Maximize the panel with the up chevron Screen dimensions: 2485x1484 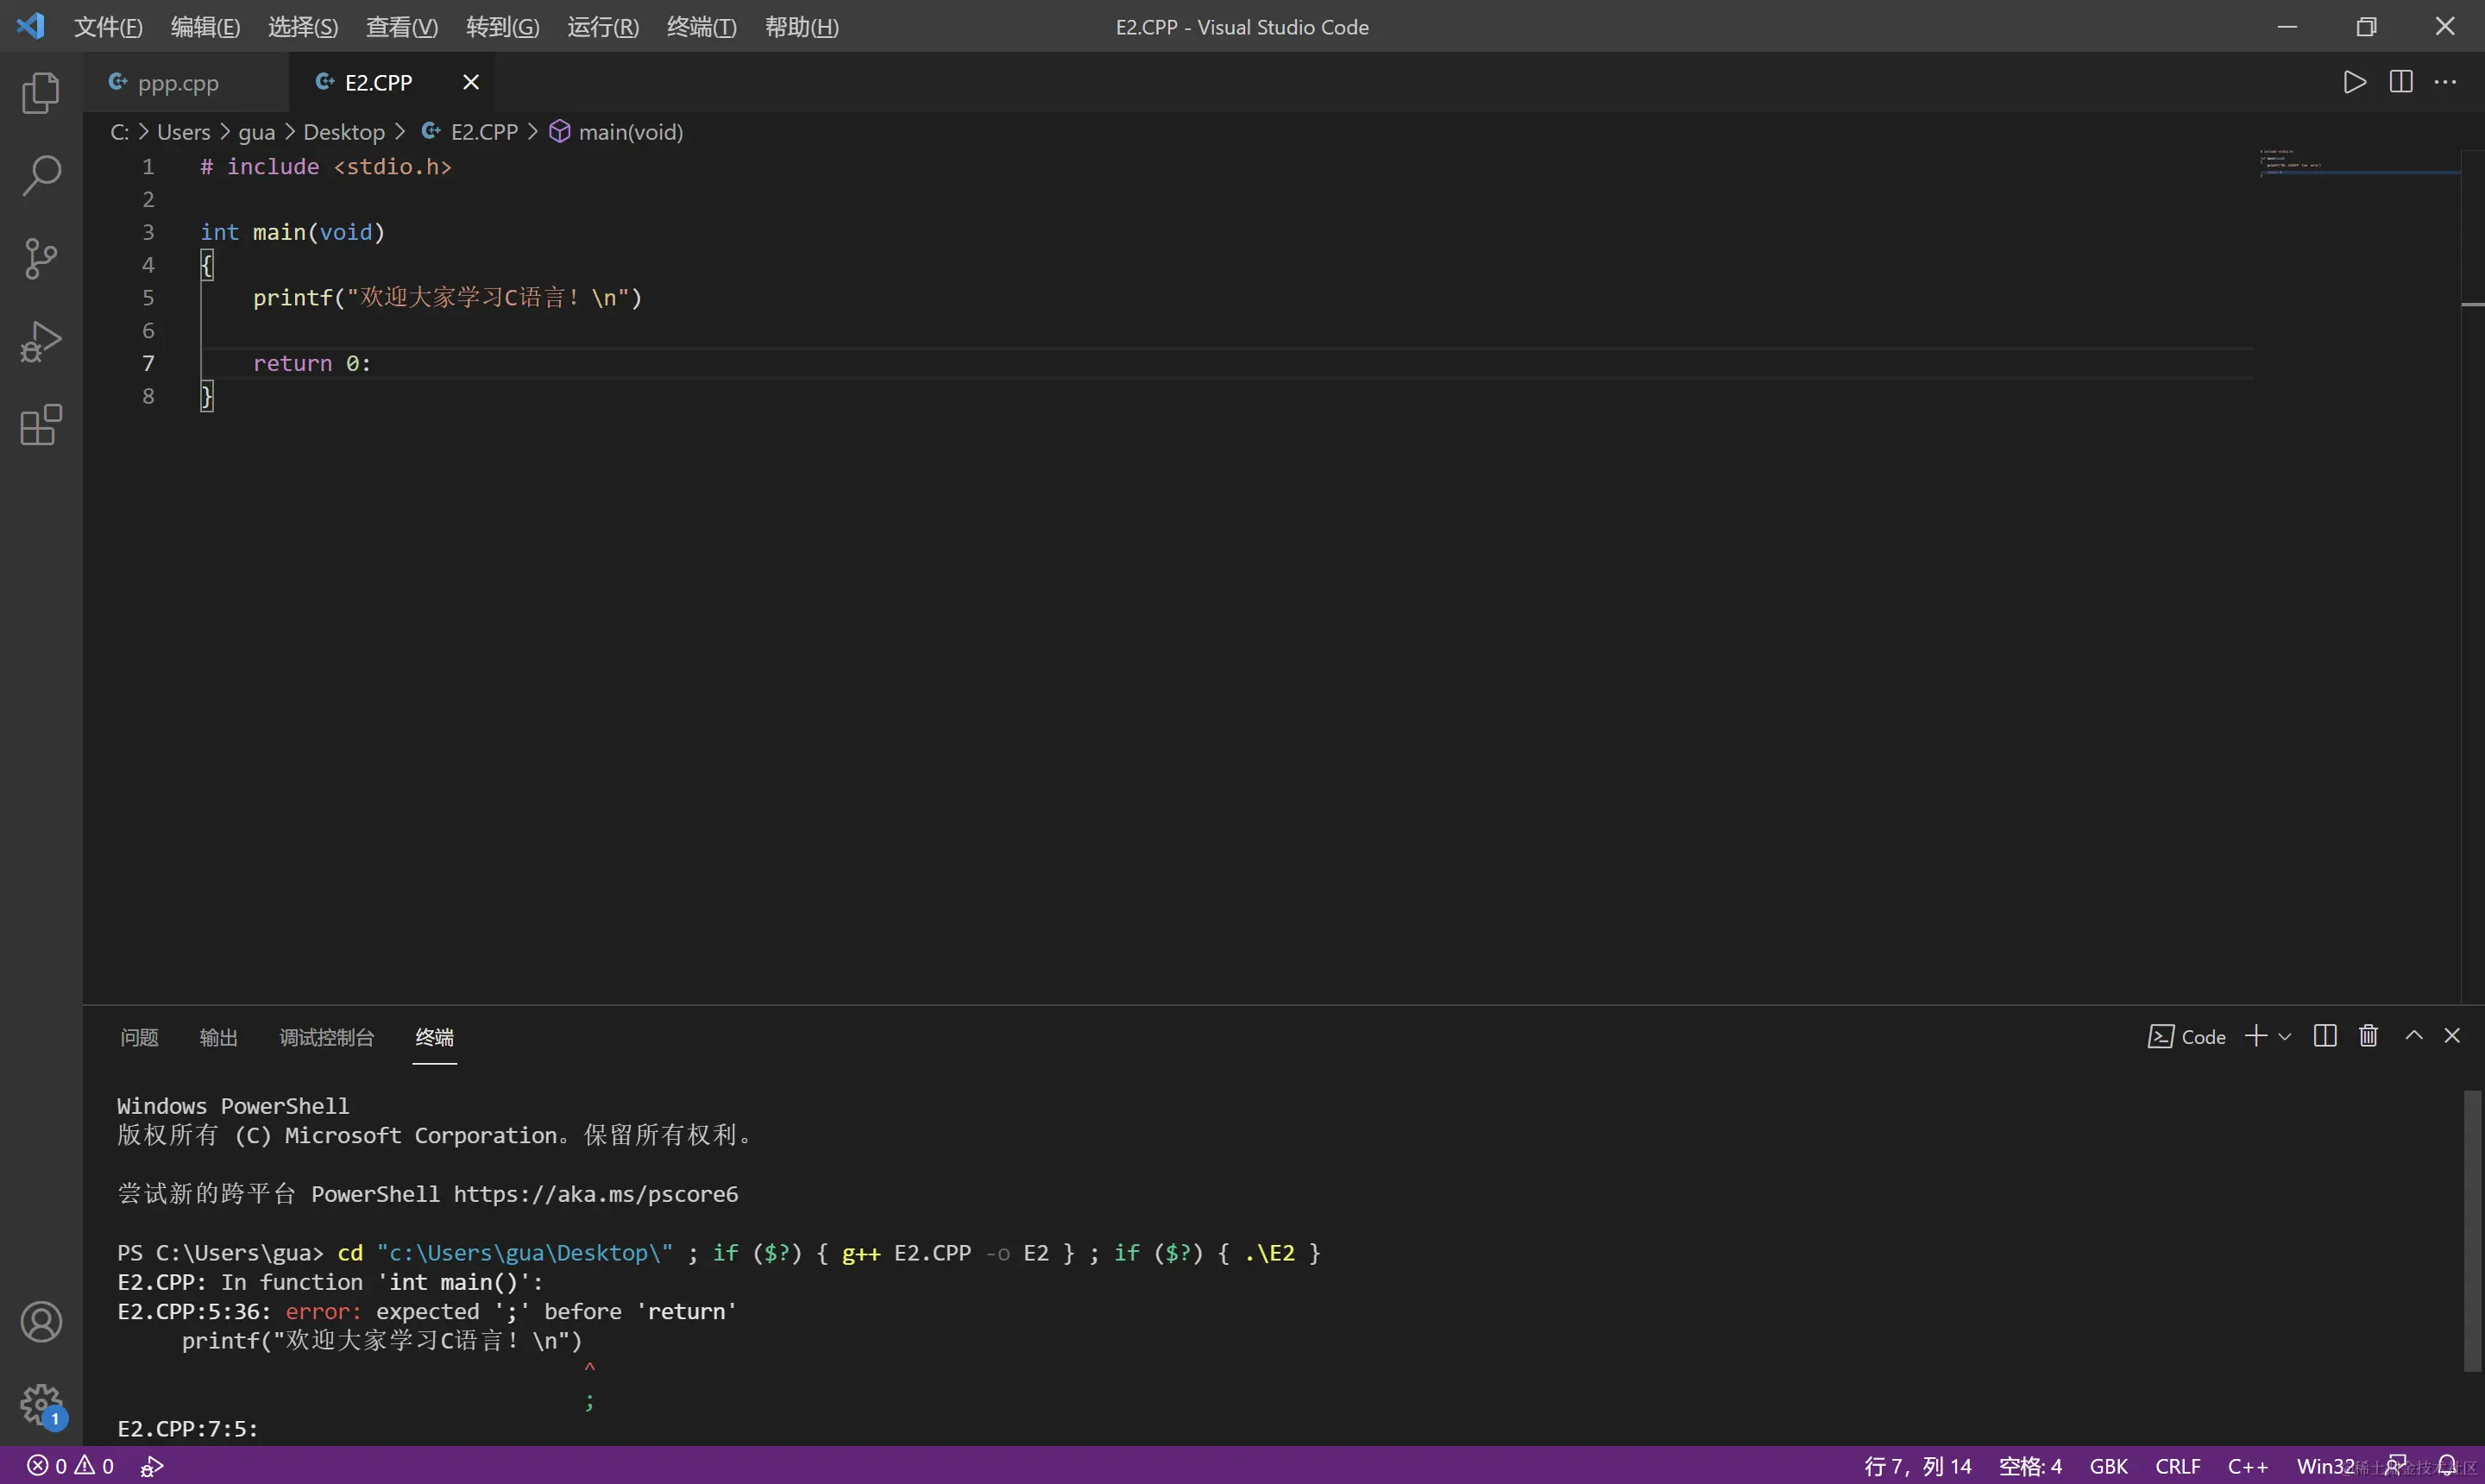tap(2413, 1036)
